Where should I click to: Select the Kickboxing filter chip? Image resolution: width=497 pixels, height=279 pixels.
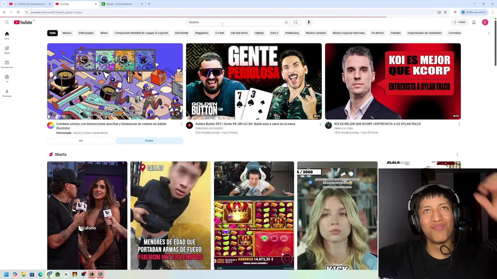point(292,33)
